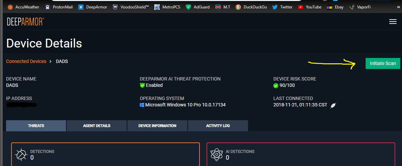This screenshot has height=166, width=402.
Task: Click the 90/100 risk score value
Action: (287, 85)
